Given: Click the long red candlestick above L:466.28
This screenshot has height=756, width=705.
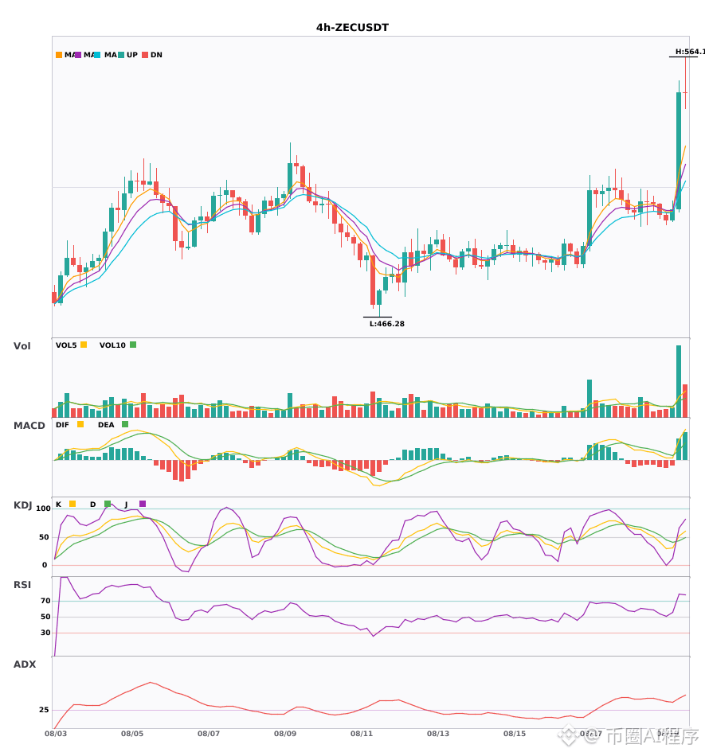Looking at the screenshot, I should (x=373, y=280).
